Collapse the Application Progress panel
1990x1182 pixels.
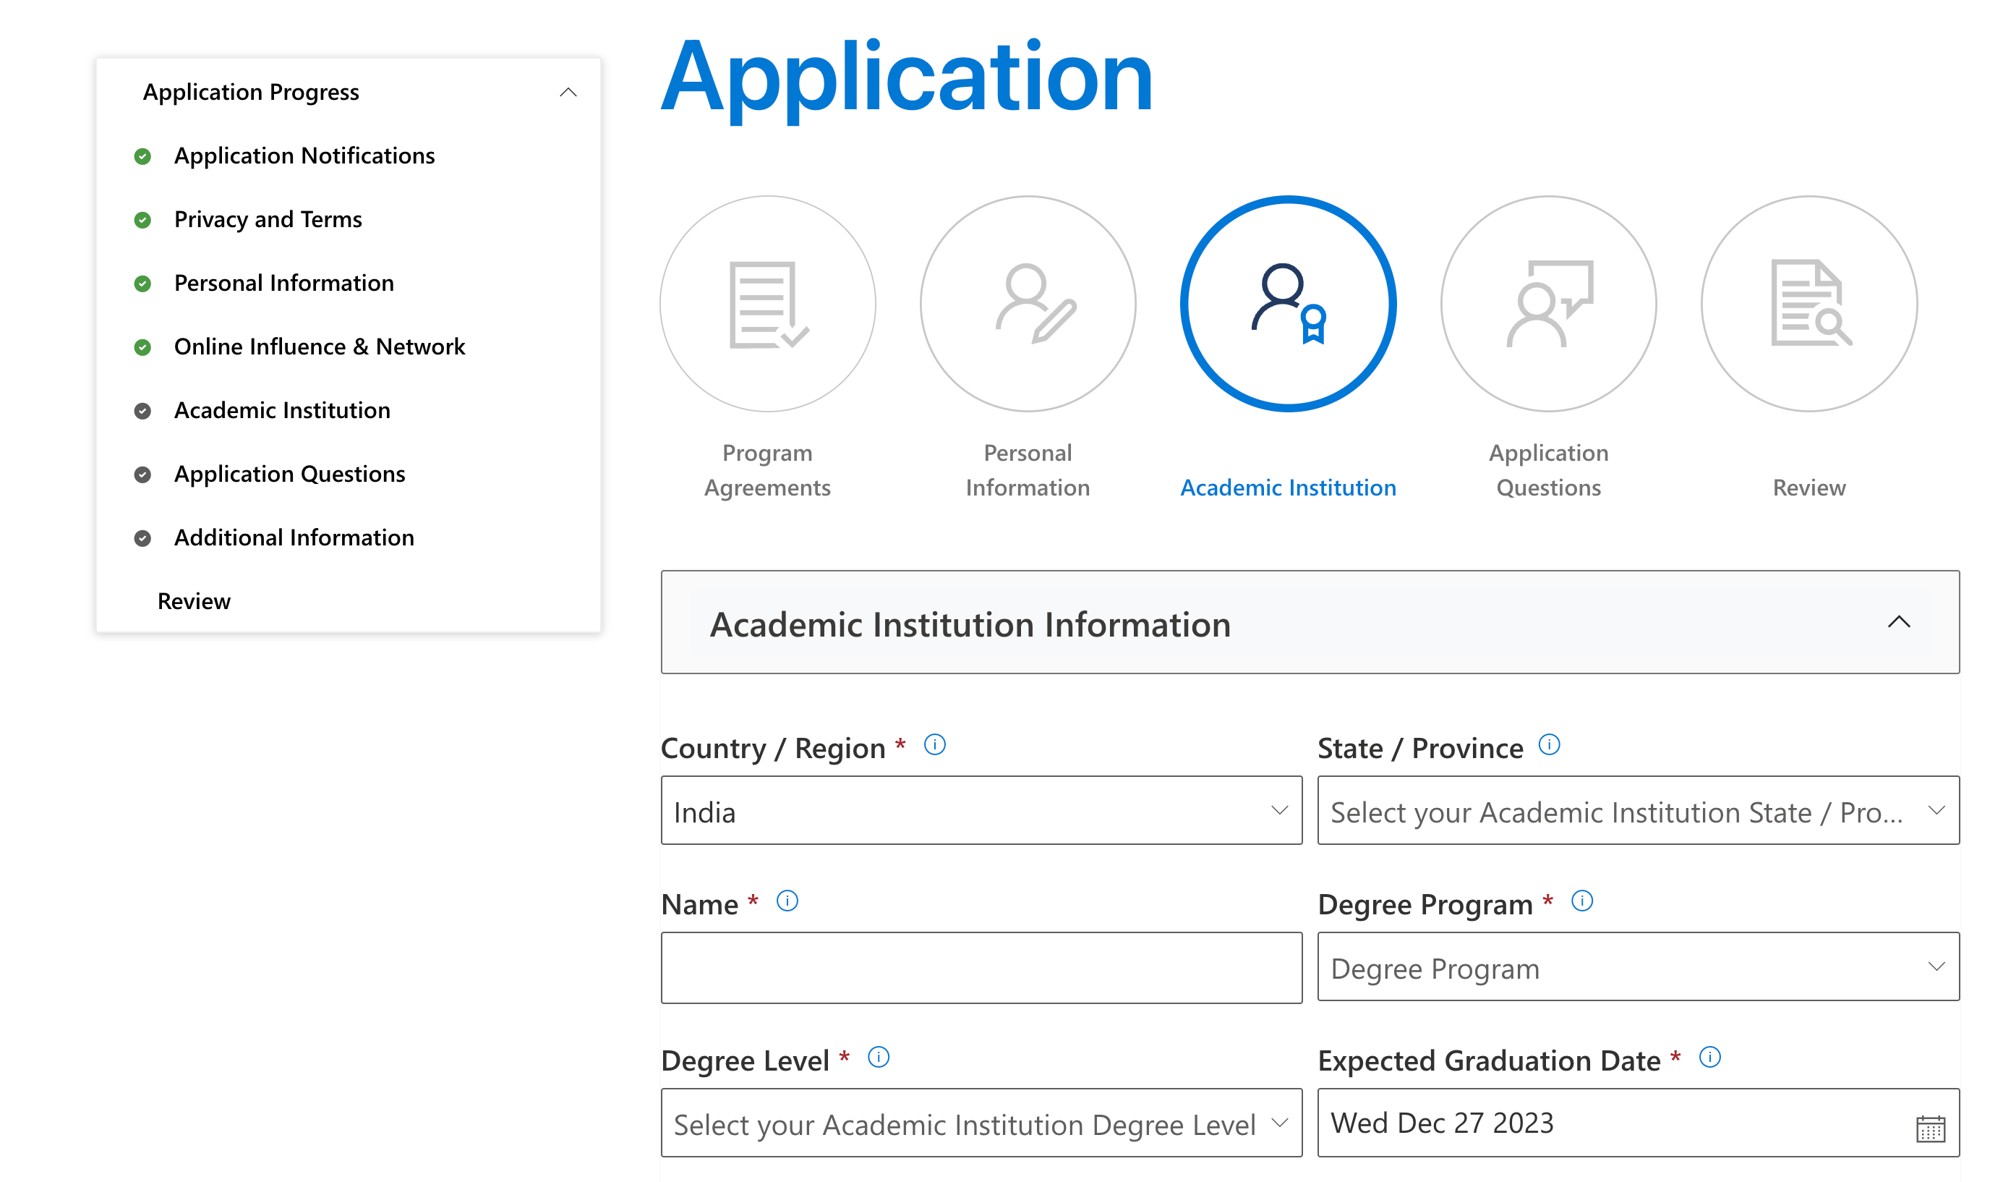tap(568, 93)
